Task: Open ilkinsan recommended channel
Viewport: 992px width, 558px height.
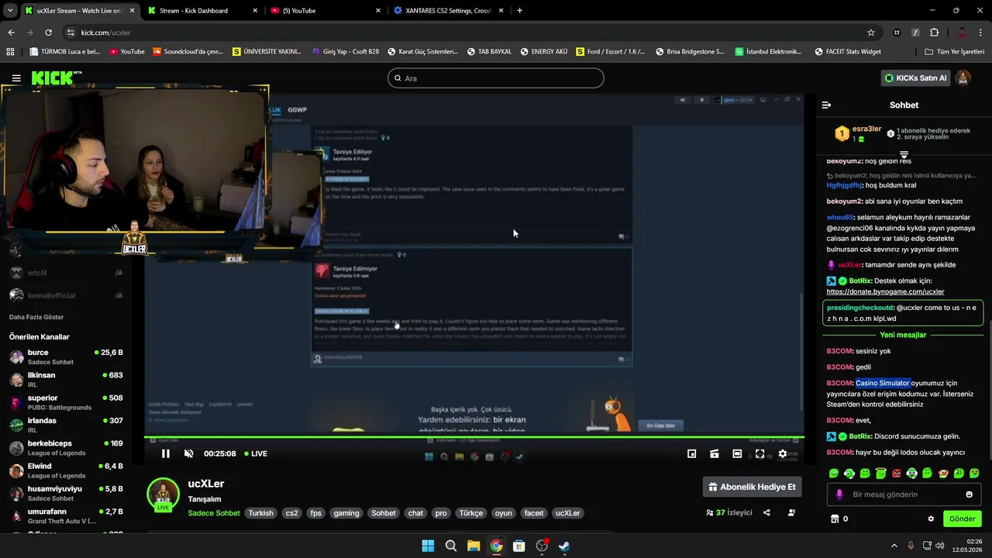Action: pyautogui.click(x=66, y=380)
